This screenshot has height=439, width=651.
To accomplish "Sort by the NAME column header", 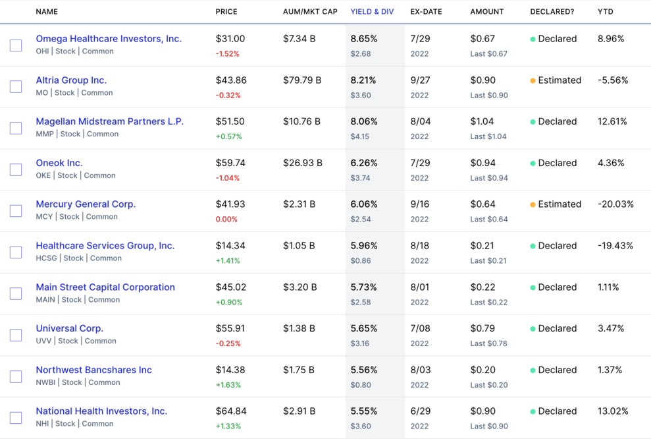I will (x=47, y=12).
